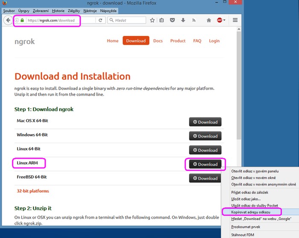This screenshot has height=238, width=299.
Task: Save page to Pocket icon
Action: (173, 20)
